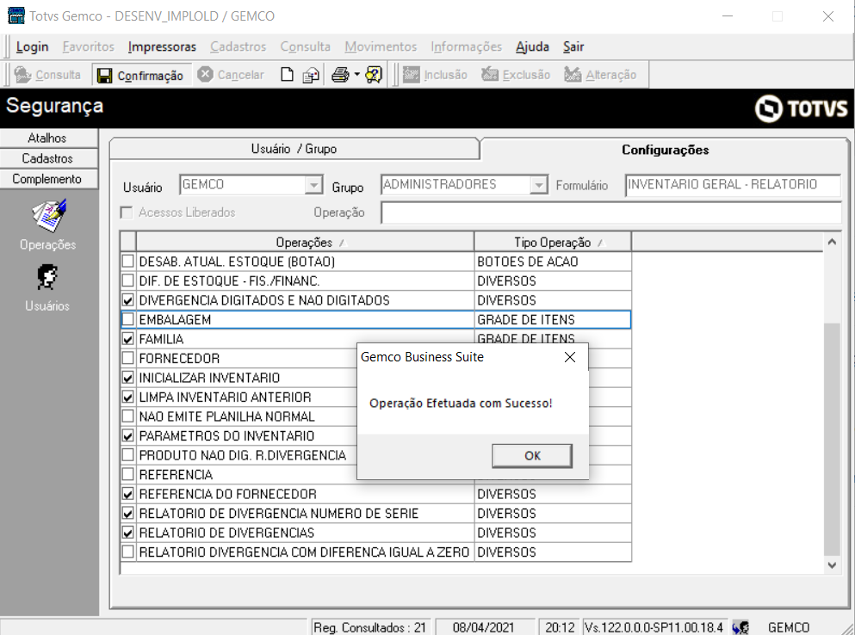Click the TOTVS logo
The height and width of the screenshot is (635, 855).
[801, 108]
